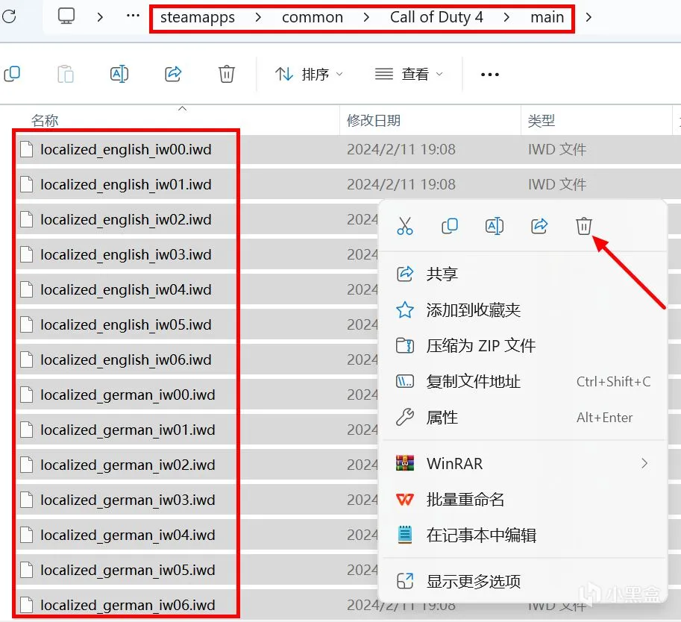The image size is (681, 622).
Task: Click the toolbar Delete trash icon
Action: (x=226, y=74)
